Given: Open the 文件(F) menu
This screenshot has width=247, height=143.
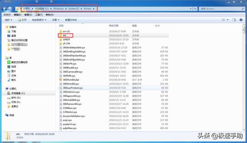Looking at the screenshot, I should (7, 15).
